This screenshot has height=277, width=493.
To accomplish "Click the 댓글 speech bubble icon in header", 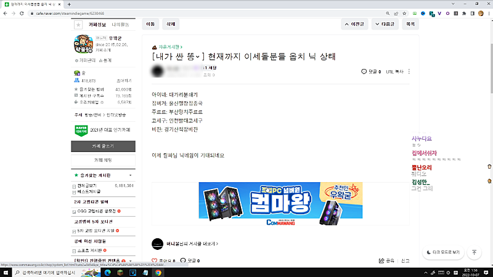I will (x=364, y=71).
